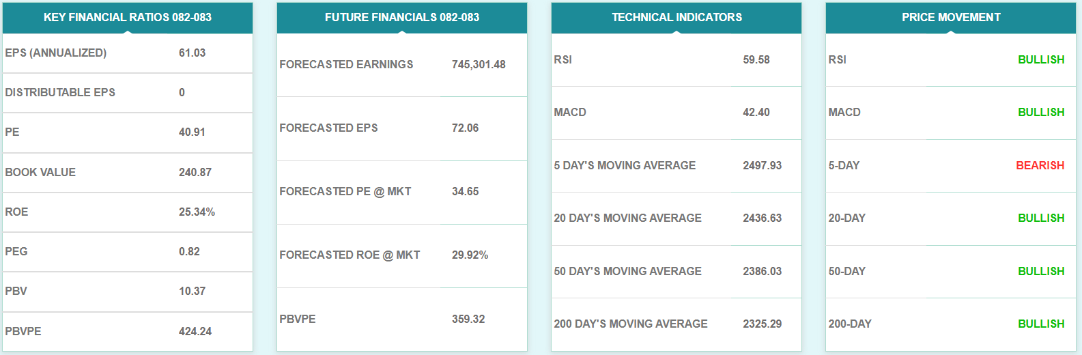
Task: Click the EPS (Annualized) value 61.03
Action: [x=192, y=53]
